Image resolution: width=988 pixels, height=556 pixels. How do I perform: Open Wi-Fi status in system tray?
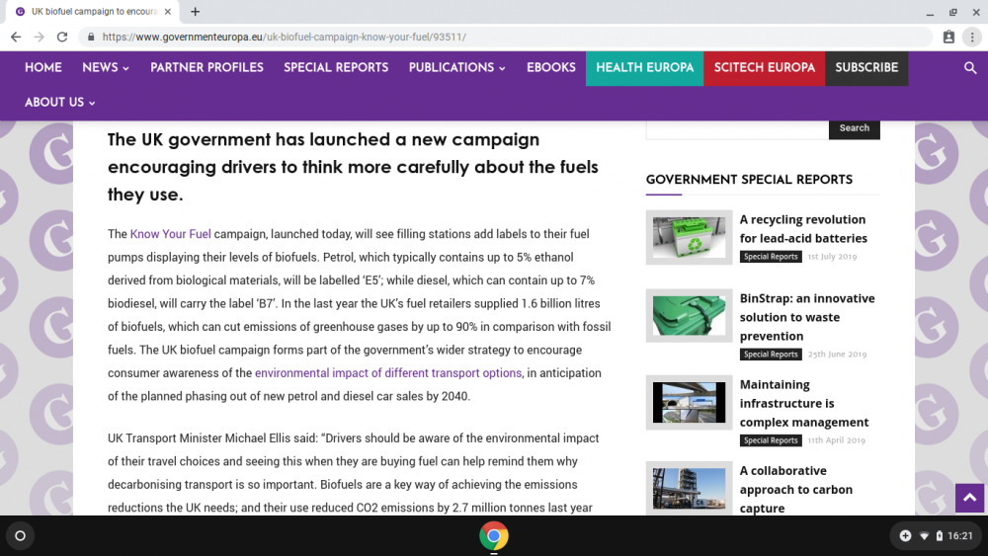(x=924, y=536)
